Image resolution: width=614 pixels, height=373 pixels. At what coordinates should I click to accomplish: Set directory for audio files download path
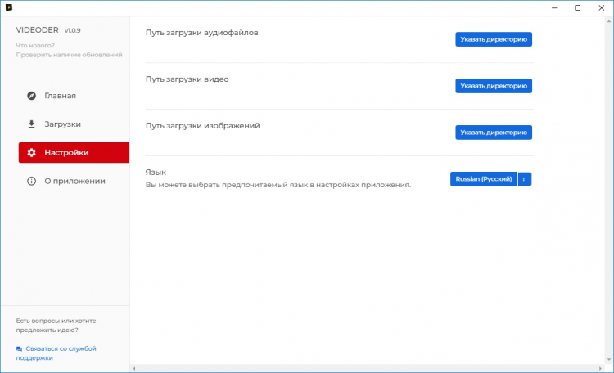494,39
